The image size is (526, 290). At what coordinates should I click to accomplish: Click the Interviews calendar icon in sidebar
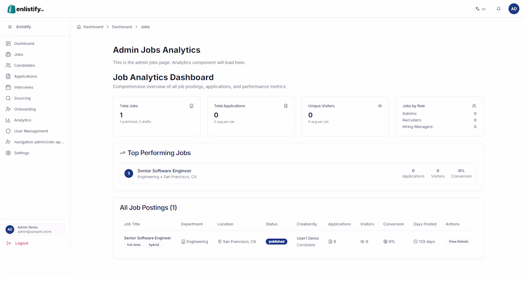[8, 87]
